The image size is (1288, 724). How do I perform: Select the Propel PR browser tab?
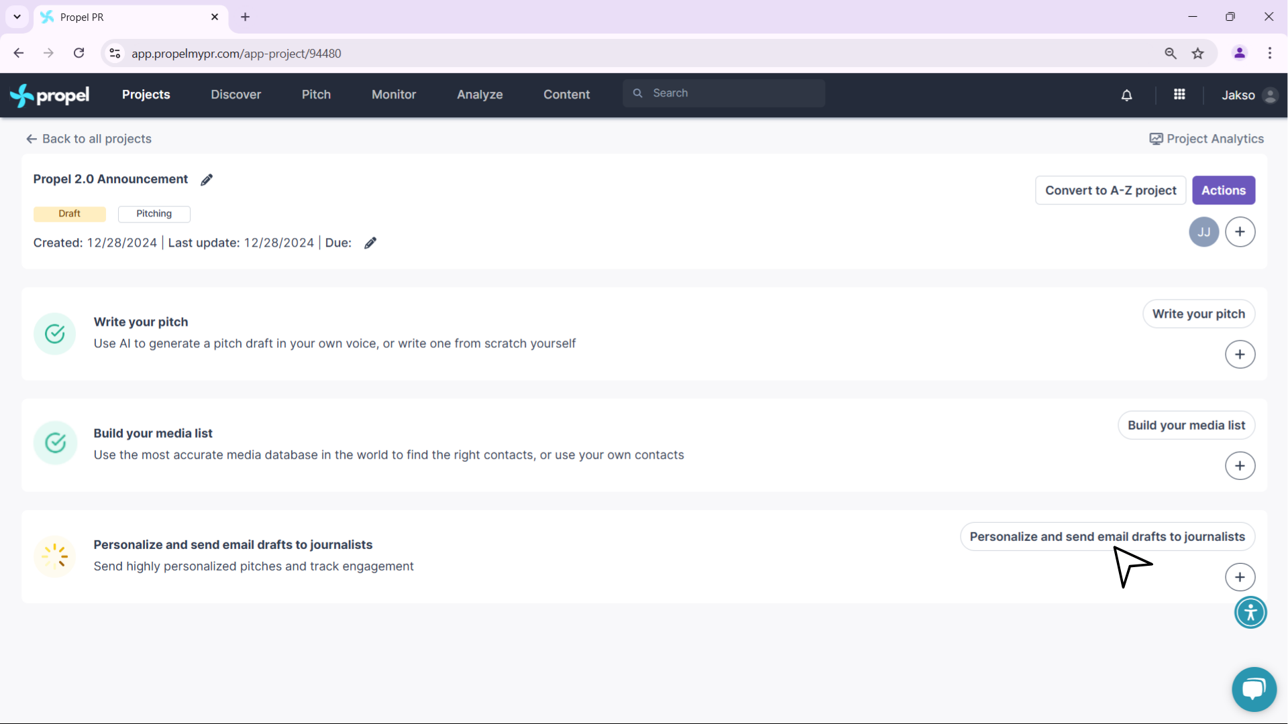pos(131,17)
